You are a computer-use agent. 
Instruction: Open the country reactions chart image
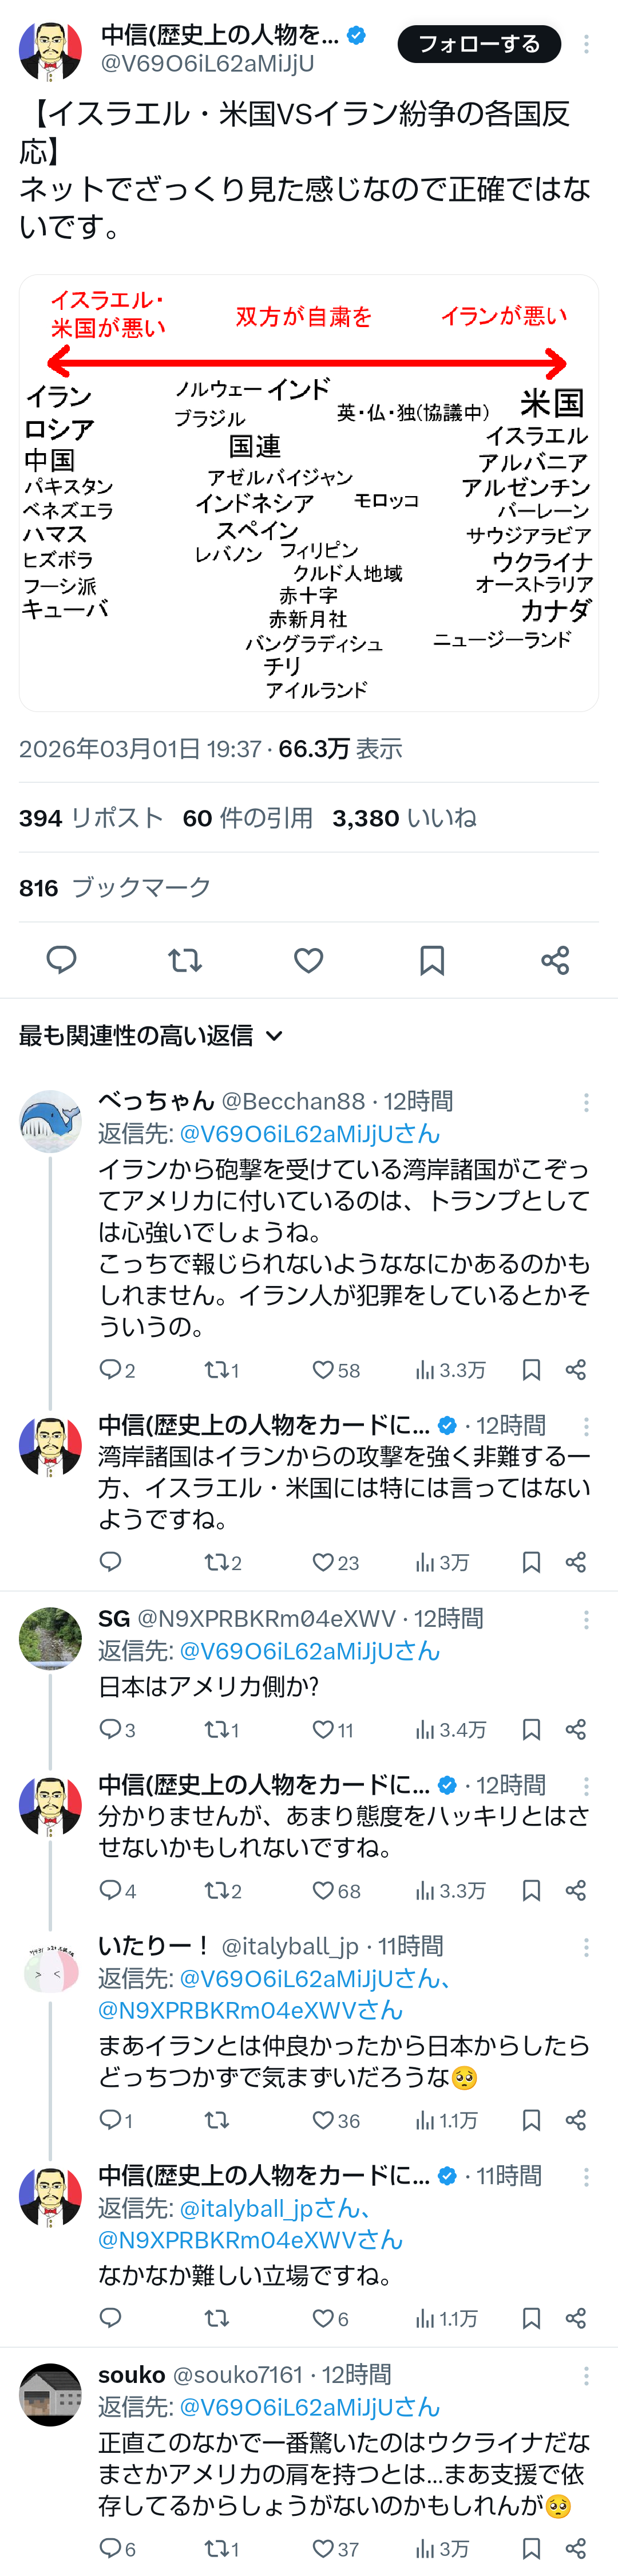point(308,492)
